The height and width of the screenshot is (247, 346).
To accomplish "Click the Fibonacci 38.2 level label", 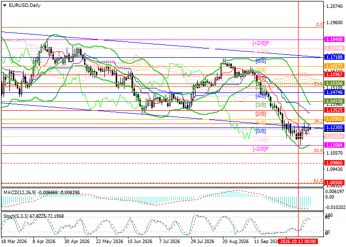I will click(x=318, y=121).
